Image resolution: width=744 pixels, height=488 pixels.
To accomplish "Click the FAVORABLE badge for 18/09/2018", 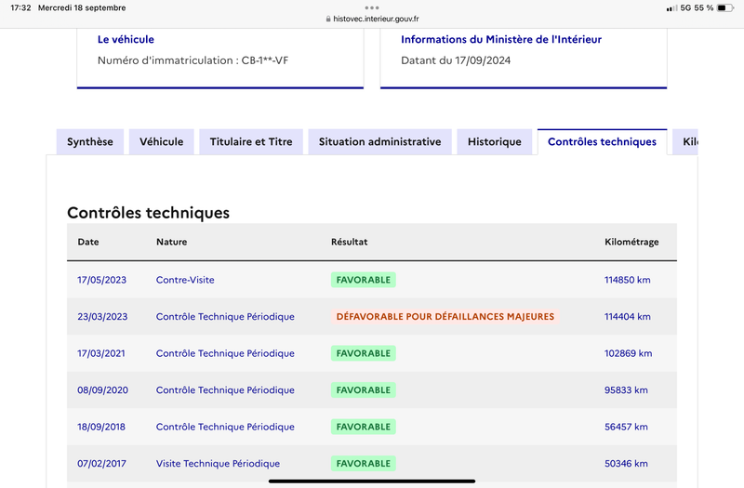I will click(364, 427).
